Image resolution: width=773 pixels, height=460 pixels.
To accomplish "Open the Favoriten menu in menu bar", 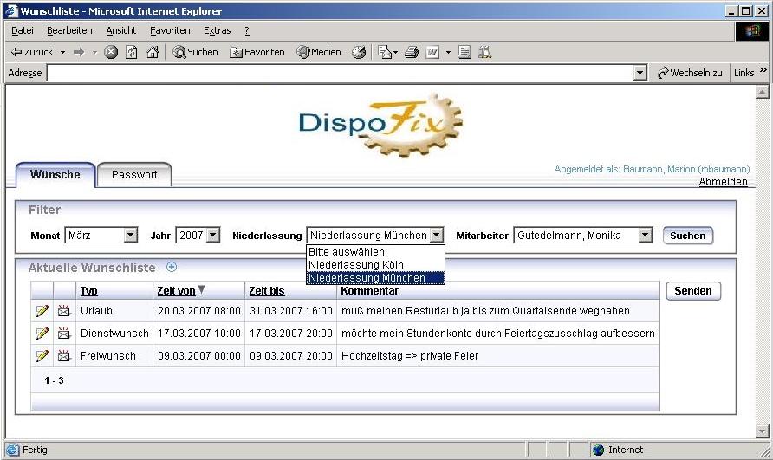I will [170, 30].
